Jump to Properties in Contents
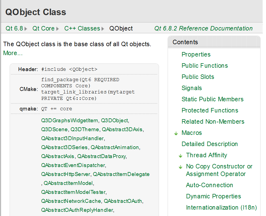 coord(196,54)
